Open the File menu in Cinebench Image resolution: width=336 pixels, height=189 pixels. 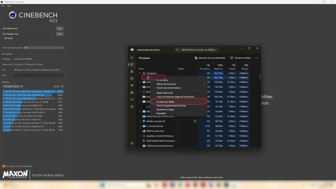pyautogui.click(x=3, y=6)
